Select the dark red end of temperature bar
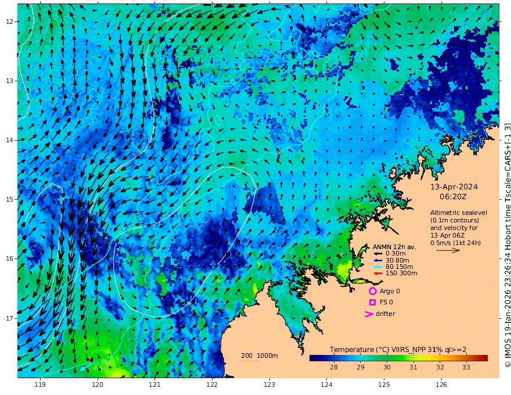 [484, 358]
